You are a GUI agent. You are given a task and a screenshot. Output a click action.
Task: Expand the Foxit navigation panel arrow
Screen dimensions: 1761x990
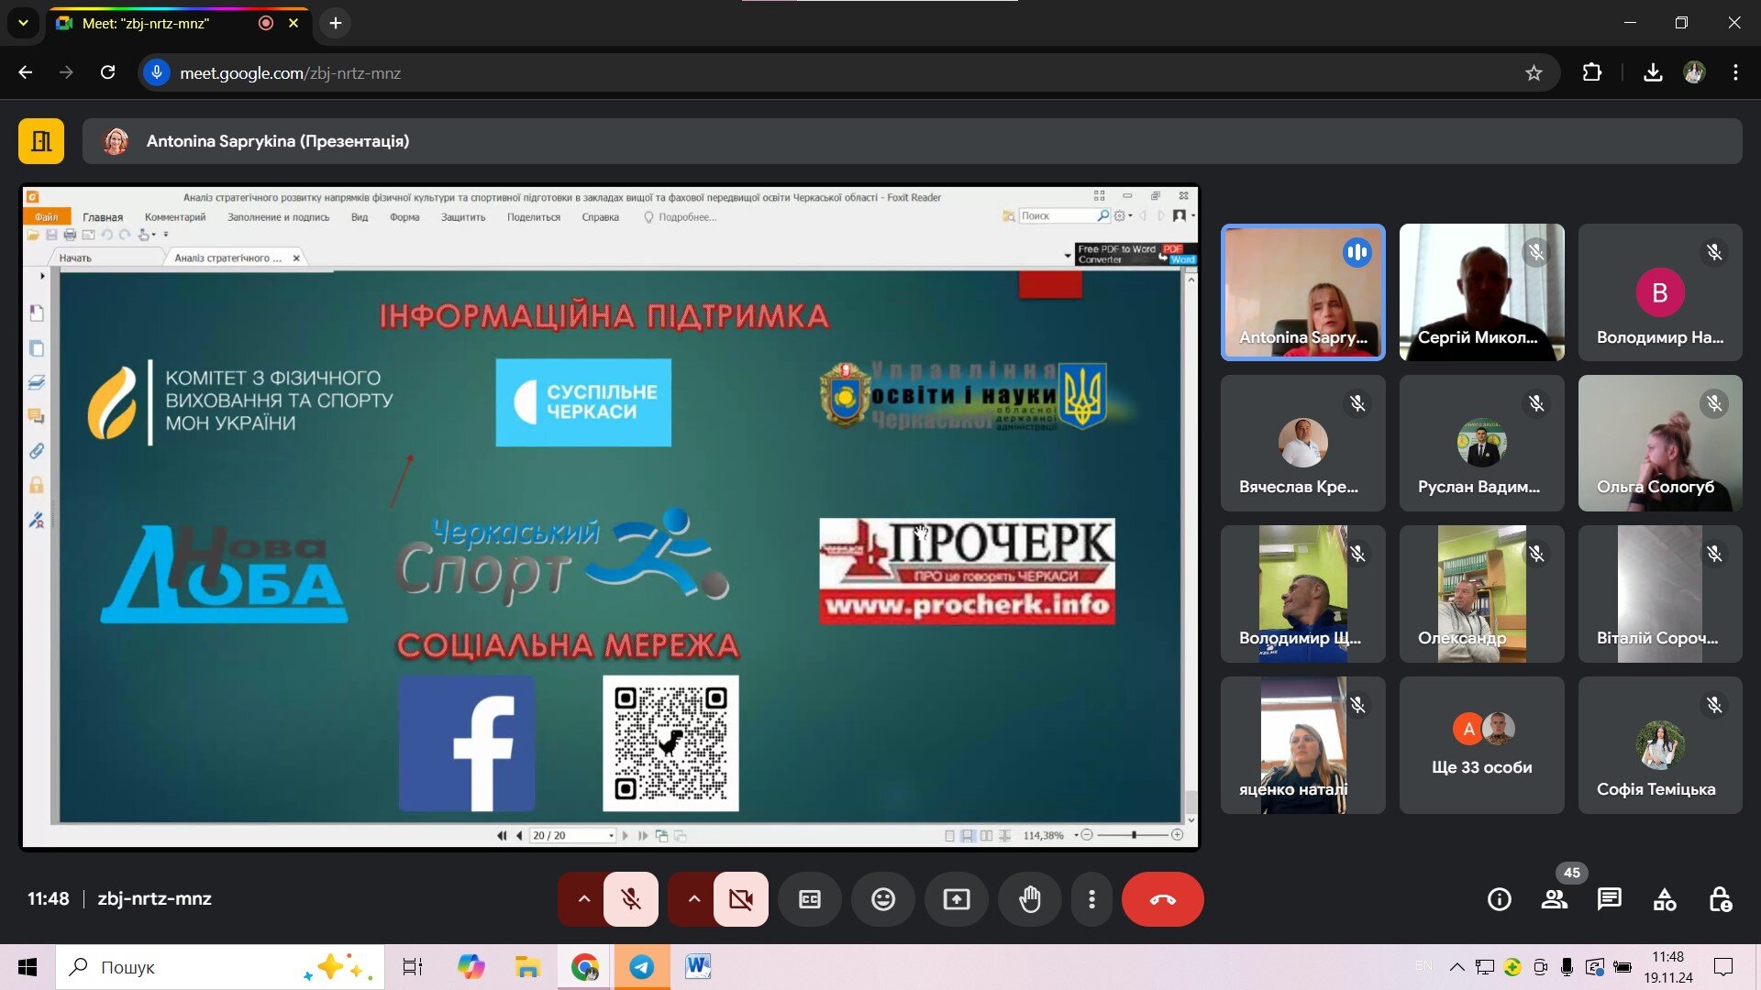pos(42,276)
